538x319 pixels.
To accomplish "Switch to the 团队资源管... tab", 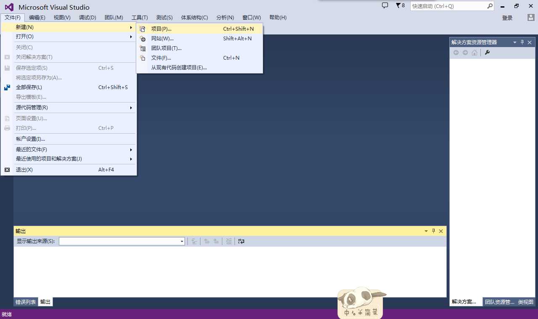I will (x=499, y=302).
